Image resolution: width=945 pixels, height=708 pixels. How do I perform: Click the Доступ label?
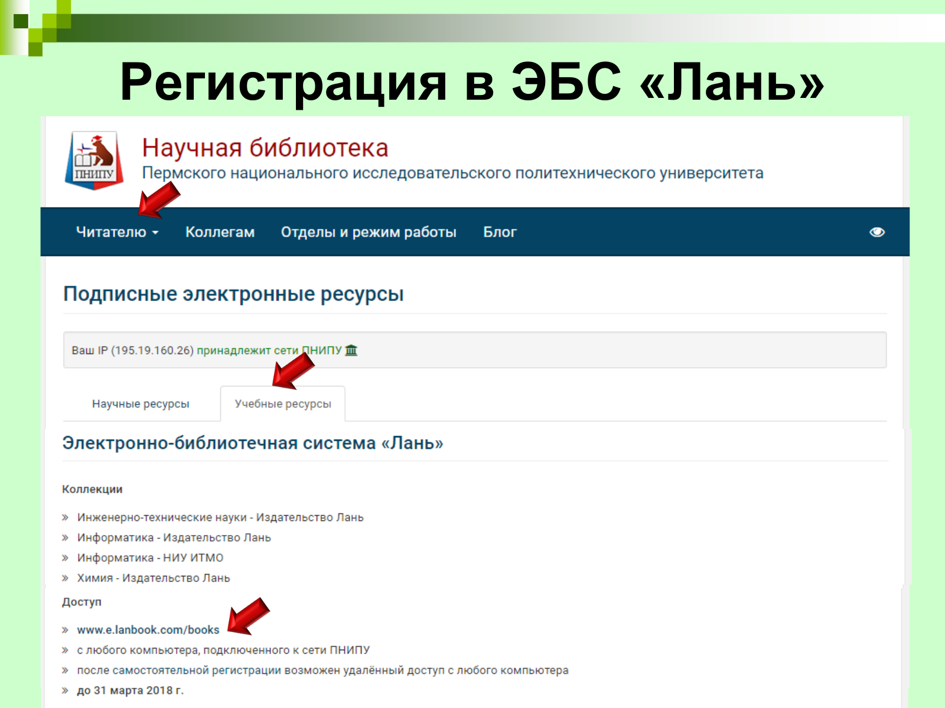(82, 602)
